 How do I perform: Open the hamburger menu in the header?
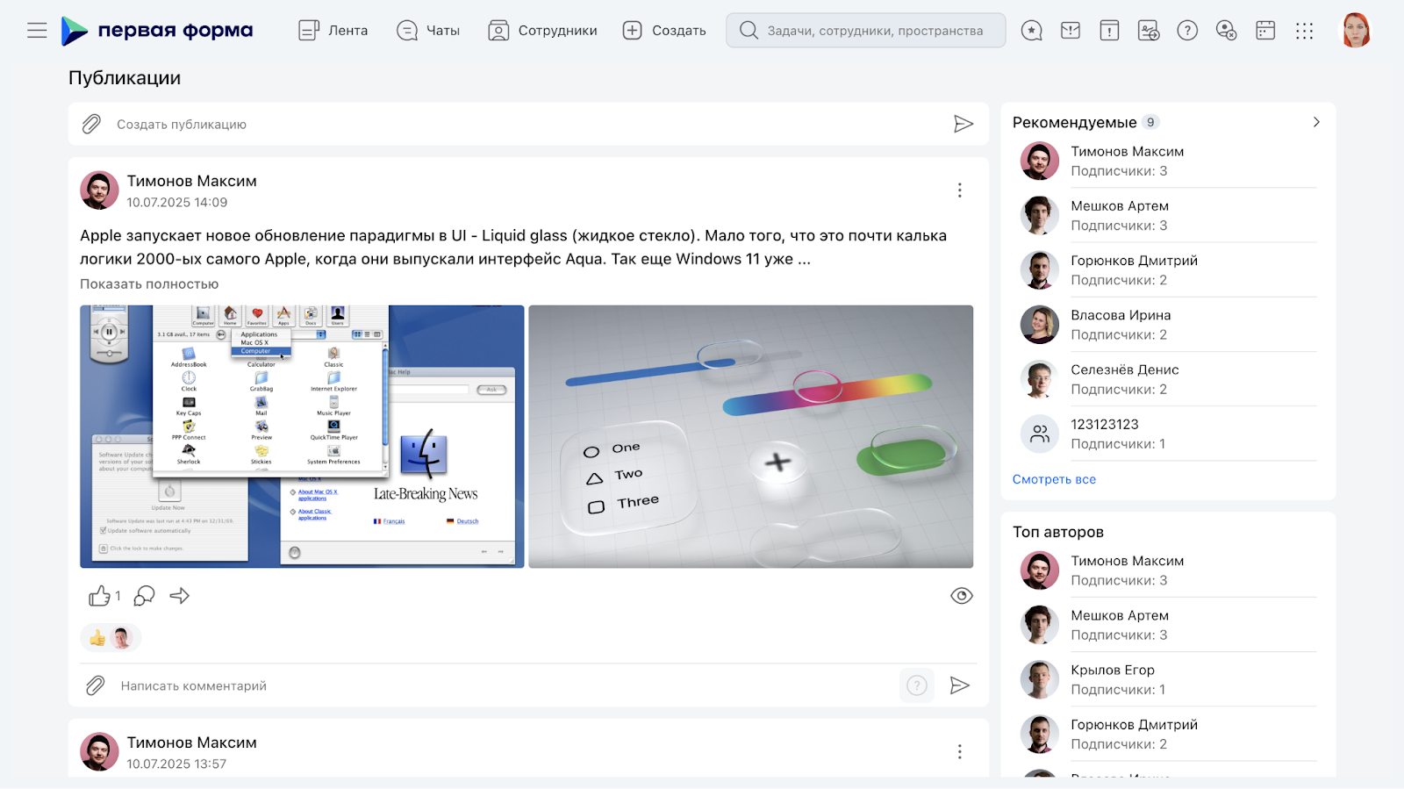point(37,31)
